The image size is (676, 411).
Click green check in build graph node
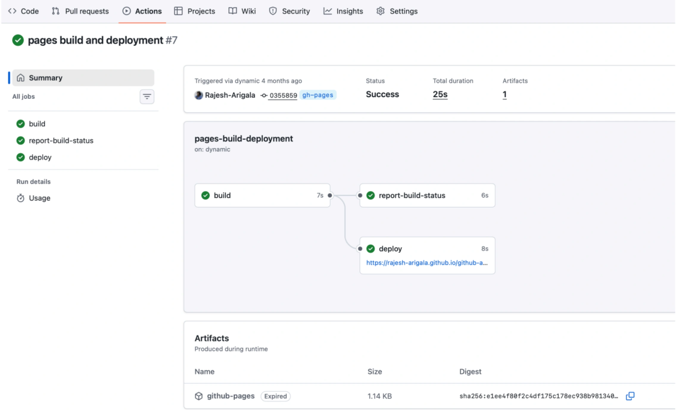[205, 195]
